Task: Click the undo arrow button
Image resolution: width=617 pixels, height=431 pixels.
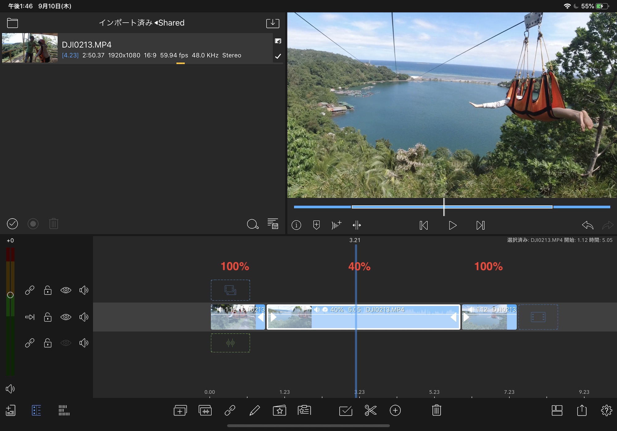Action: pos(587,225)
